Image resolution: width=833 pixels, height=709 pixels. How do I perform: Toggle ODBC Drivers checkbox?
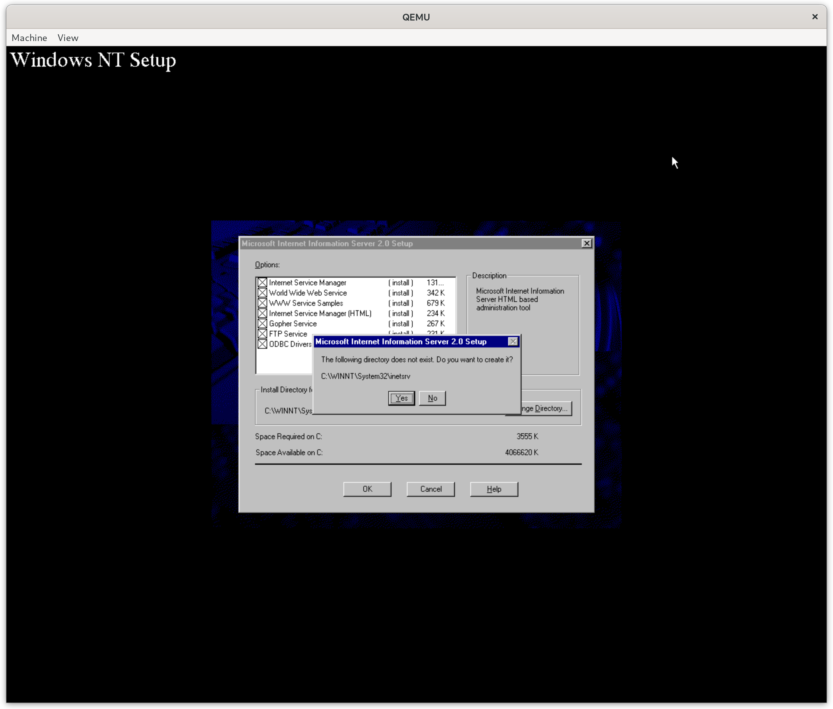262,344
